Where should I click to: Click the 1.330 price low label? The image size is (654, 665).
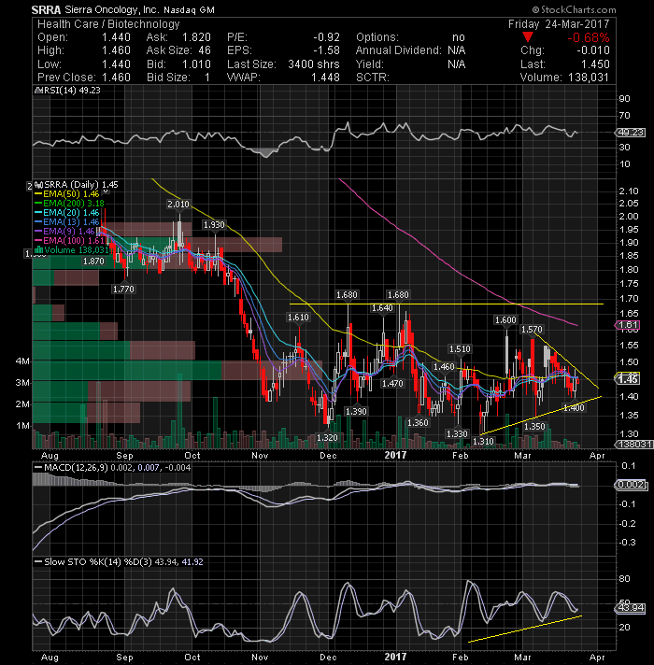pos(457,434)
